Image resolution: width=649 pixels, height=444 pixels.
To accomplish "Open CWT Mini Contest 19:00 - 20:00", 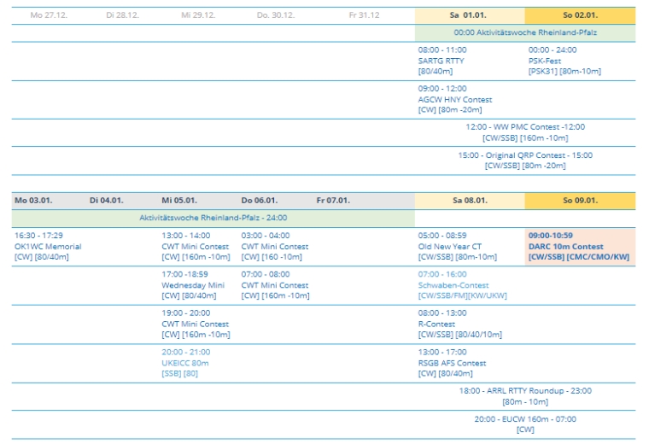I will coord(196,324).
